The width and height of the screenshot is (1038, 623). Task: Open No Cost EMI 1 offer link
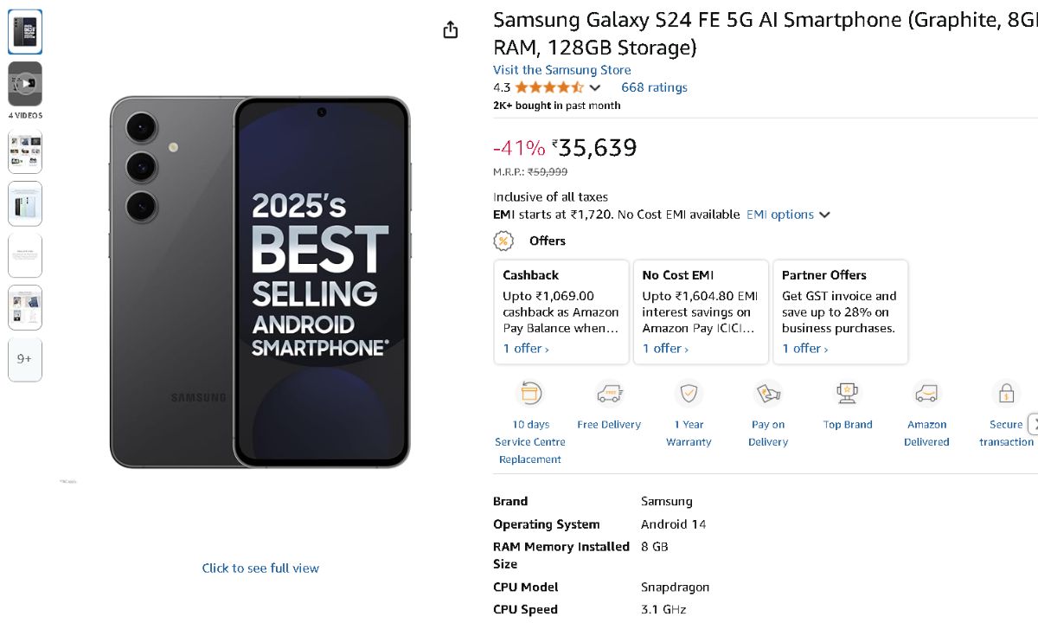coord(665,349)
